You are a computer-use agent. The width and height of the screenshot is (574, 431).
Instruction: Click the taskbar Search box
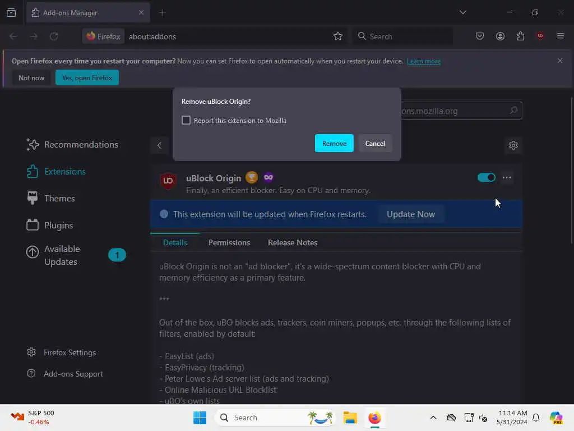(x=276, y=418)
